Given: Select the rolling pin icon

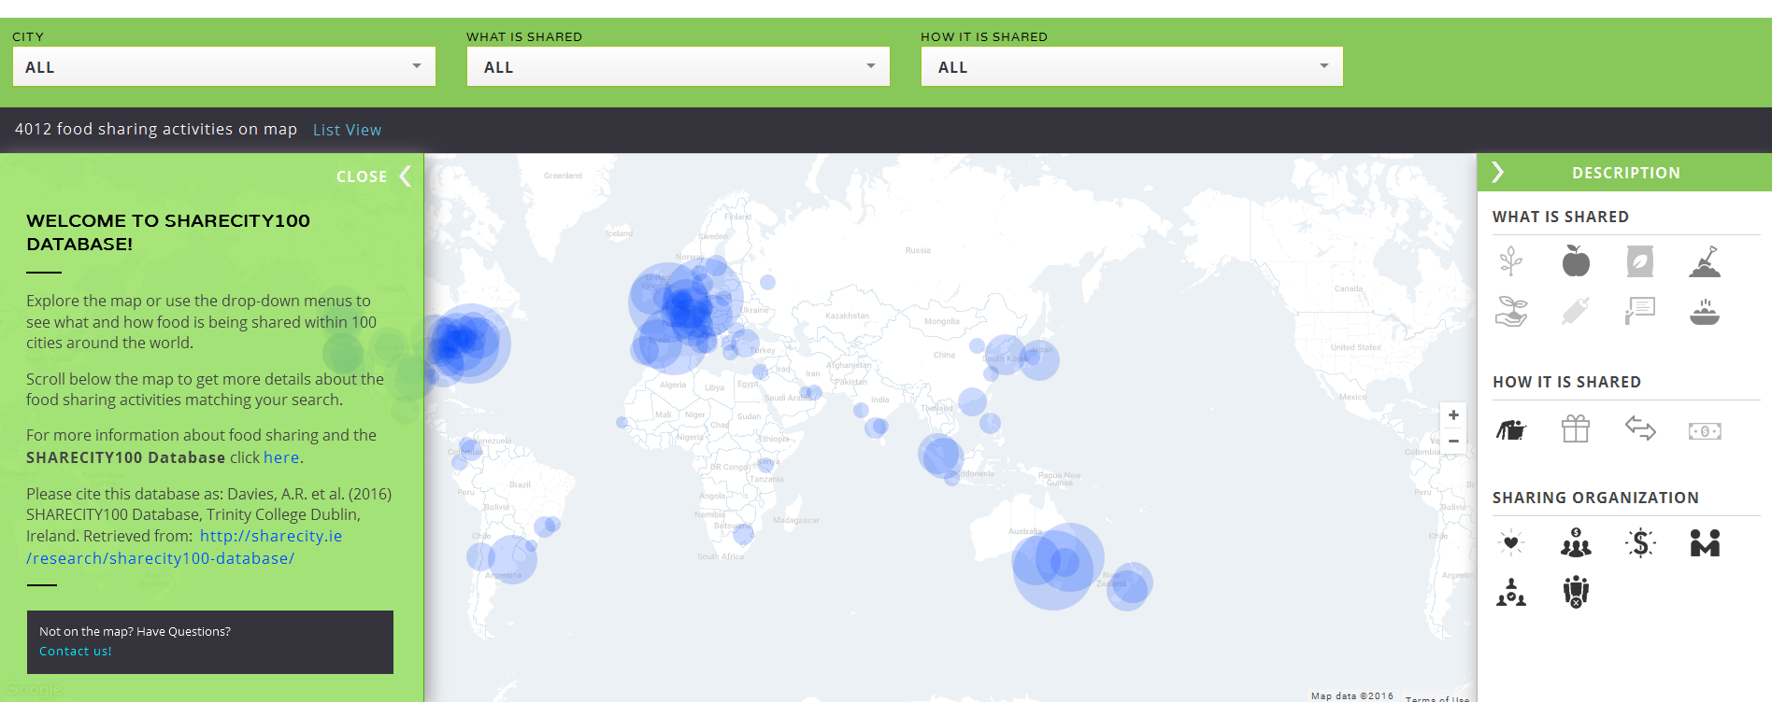Looking at the screenshot, I should click(1576, 311).
